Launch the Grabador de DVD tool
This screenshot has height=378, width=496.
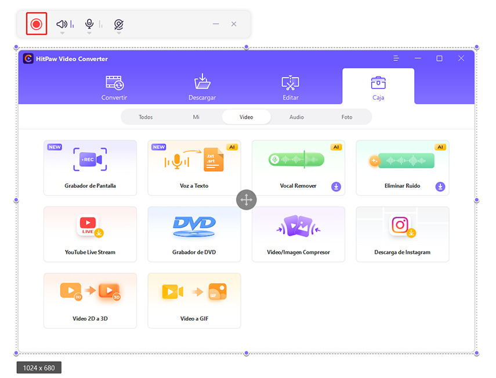pos(194,234)
